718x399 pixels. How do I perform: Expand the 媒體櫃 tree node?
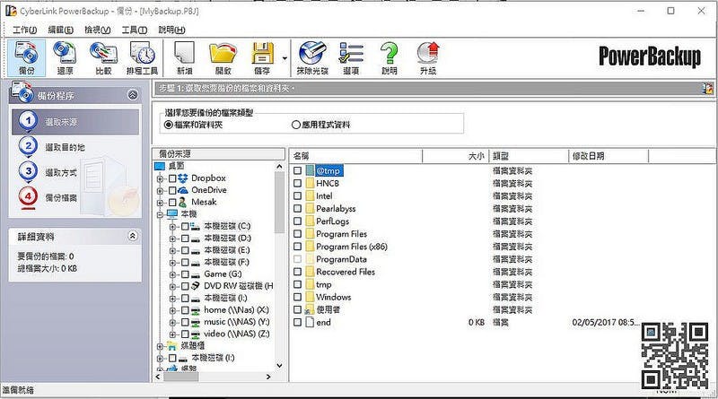(x=160, y=346)
